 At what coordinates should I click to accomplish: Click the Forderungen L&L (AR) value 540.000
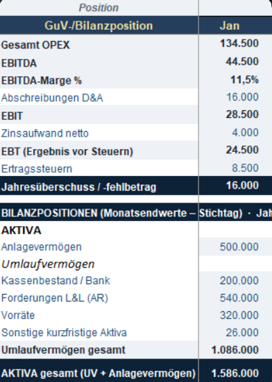pos(239,298)
